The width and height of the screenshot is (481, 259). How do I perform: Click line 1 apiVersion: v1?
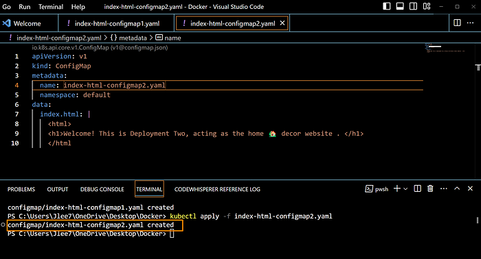coord(59,56)
